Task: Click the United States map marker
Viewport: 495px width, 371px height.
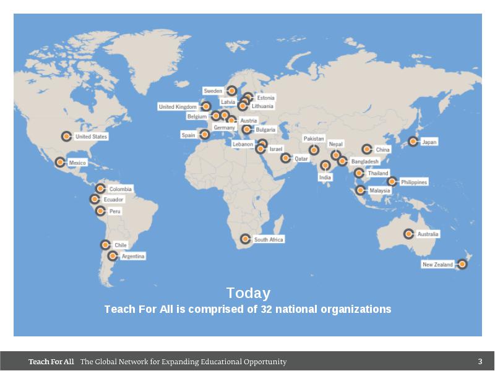Action: coord(66,136)
